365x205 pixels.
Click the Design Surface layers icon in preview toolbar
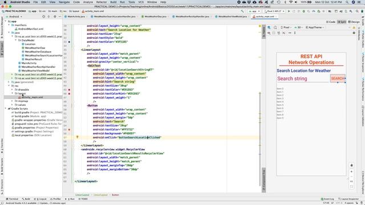(x=269, y=27)
